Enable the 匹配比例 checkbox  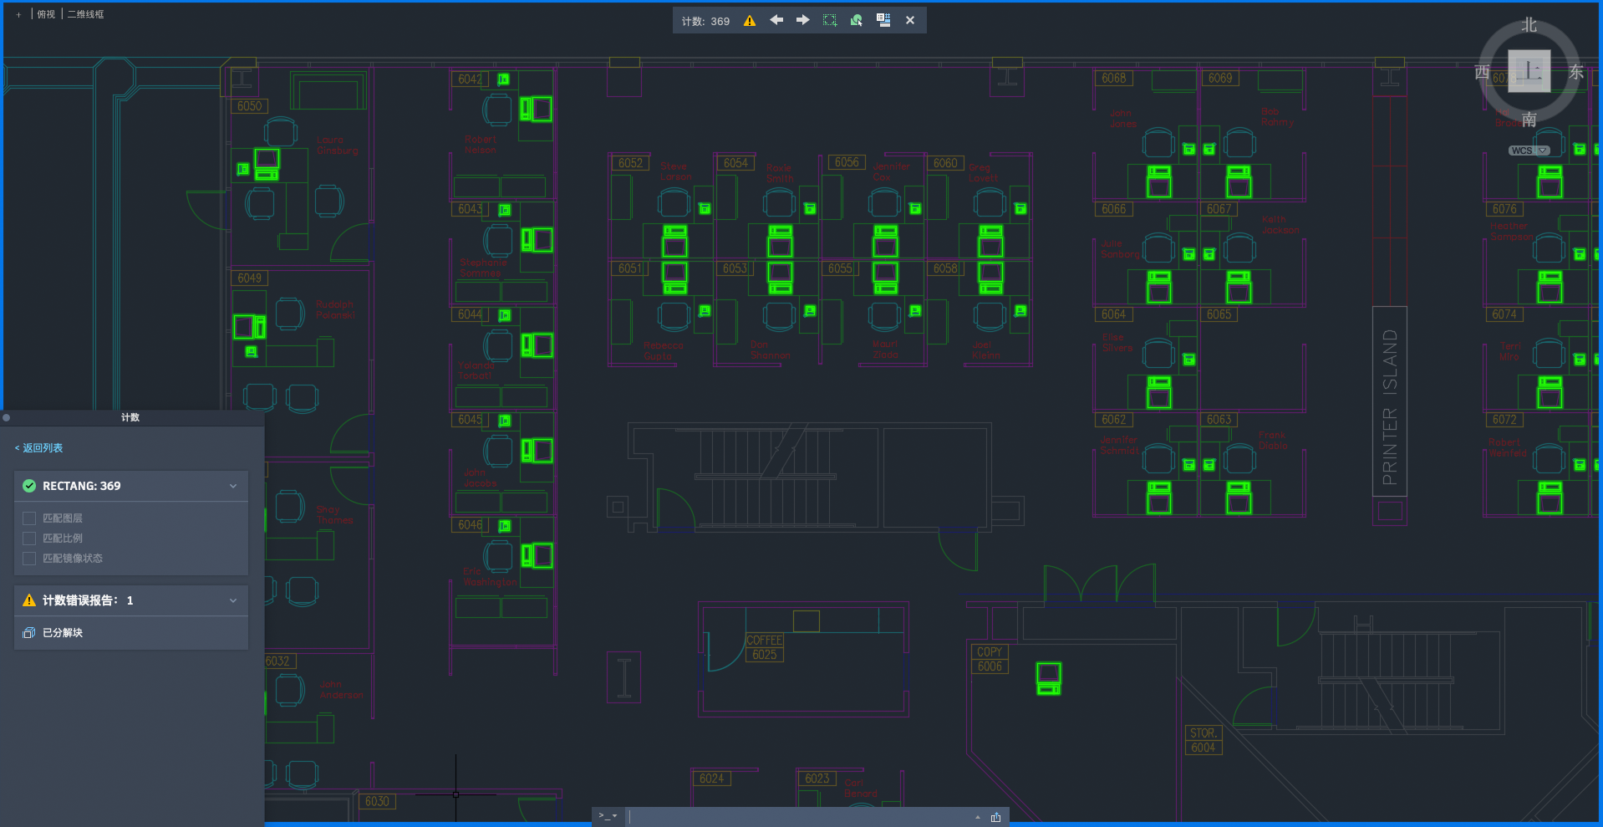pyautogui.click(x=29, y=539)
